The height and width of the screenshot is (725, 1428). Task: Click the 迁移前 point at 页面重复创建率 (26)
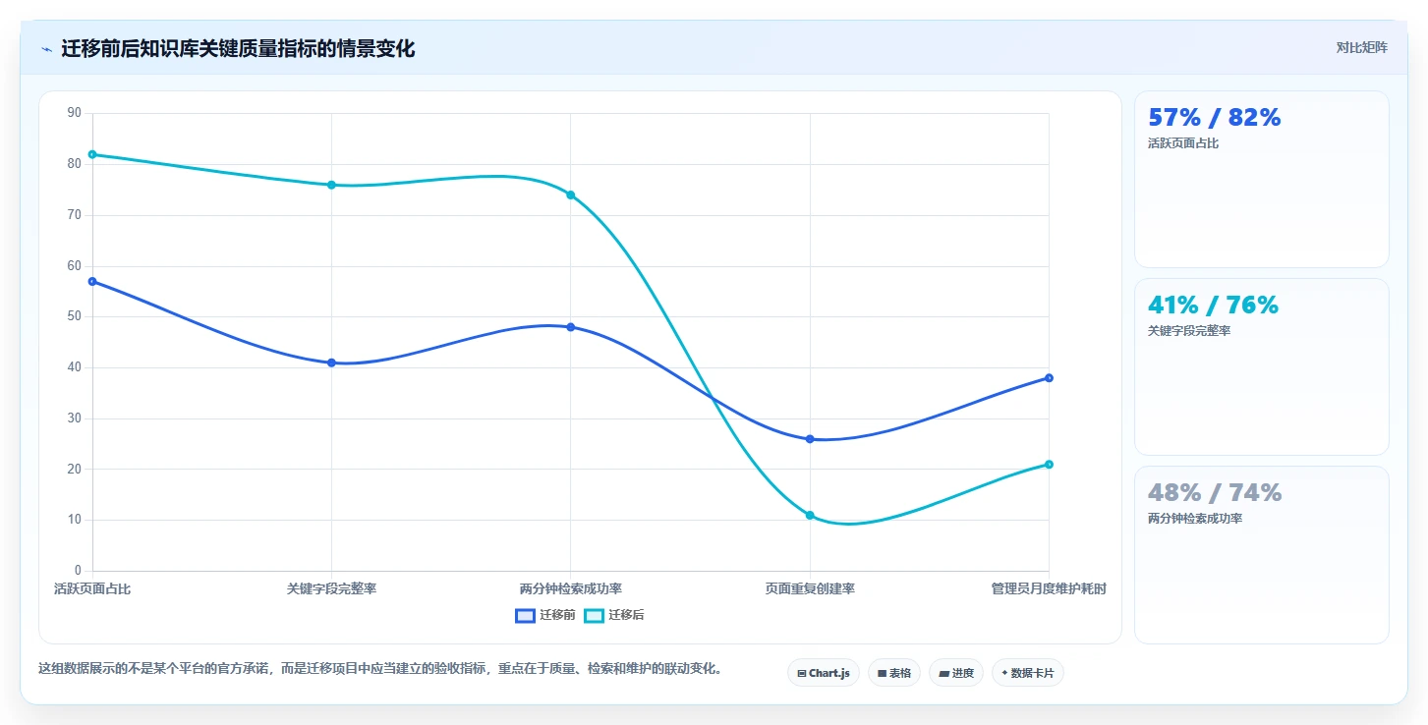(x=810, y=439)
